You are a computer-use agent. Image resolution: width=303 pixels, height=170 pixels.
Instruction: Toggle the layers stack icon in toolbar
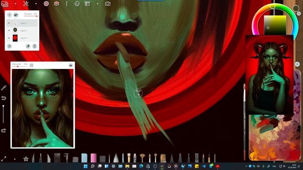tap(56, 3)
